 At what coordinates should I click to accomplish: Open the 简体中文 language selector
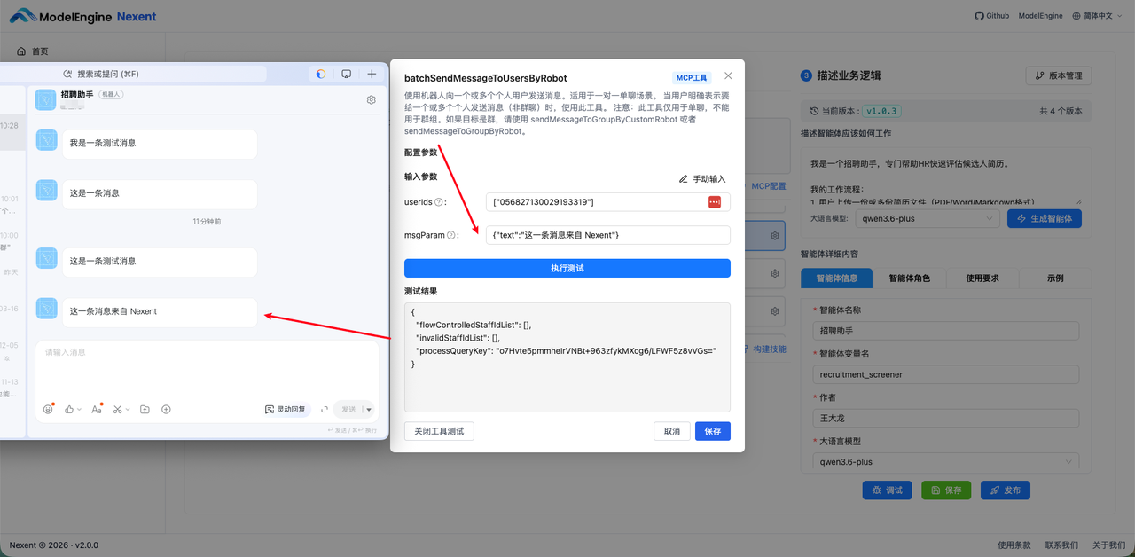pyautogui.click(x=1098, y=16)
